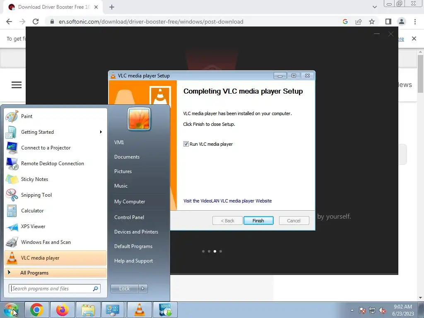Click the Lock button
The width and height of the screenshot is (424, 318).
tap(125, 289)
